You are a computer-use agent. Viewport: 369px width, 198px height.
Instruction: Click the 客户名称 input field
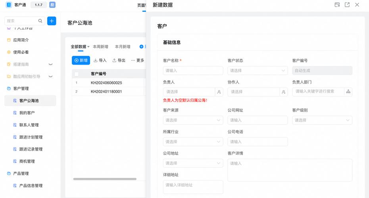click(x=193, y=70)
